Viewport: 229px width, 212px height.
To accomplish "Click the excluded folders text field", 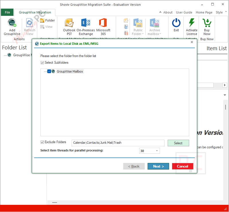I will 118,143.
